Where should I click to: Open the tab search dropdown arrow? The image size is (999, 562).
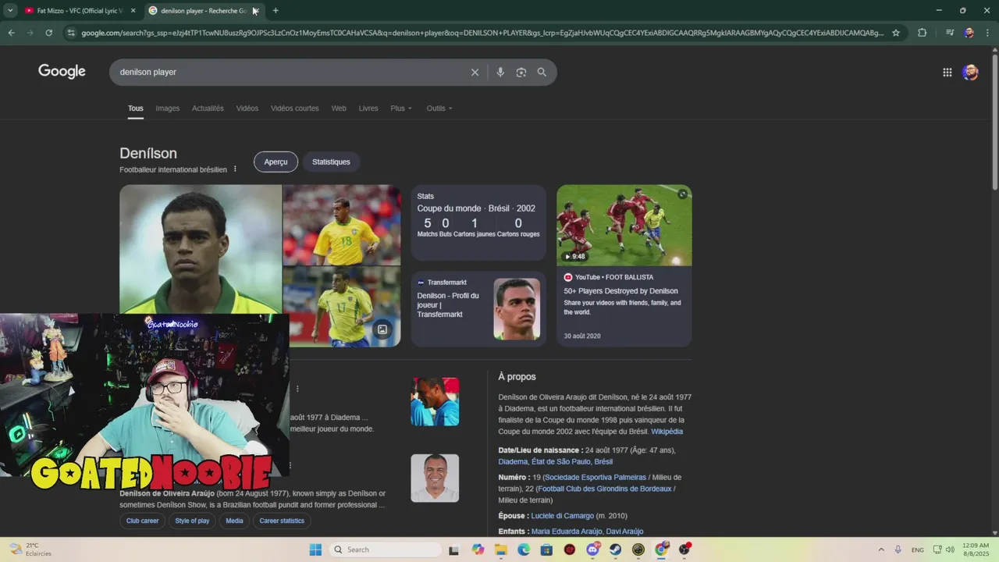[x=10, y=10]
